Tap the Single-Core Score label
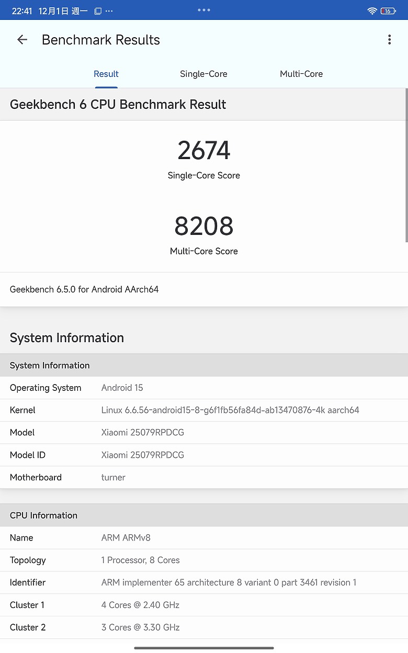This screenshot has height=653, width=408. pyautogui.click(x=204, y=175)
